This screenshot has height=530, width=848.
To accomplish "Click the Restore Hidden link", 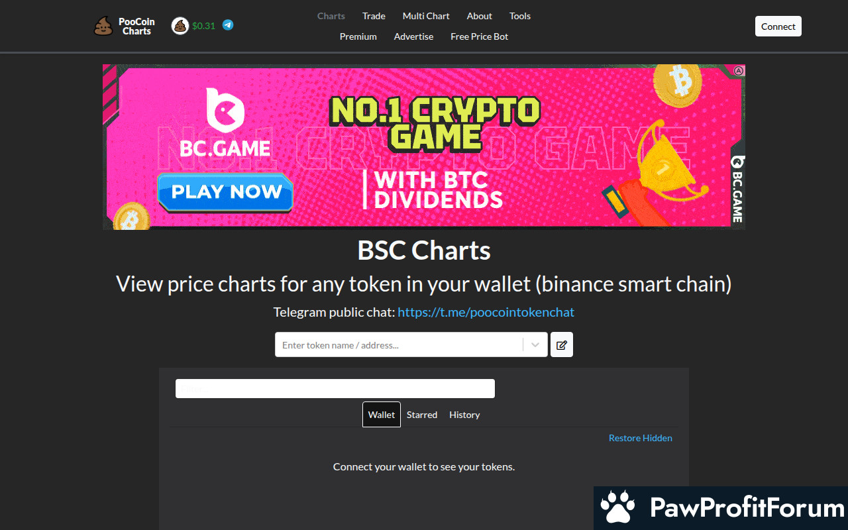I will coord(640,438).
